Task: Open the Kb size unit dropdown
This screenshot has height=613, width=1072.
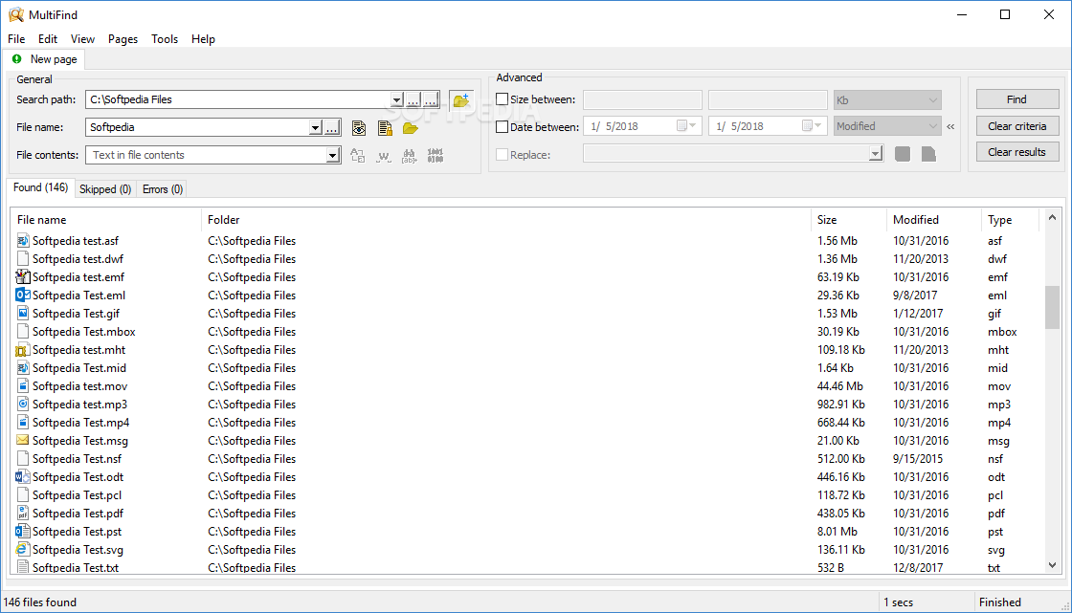Action: tap(887, 99)
